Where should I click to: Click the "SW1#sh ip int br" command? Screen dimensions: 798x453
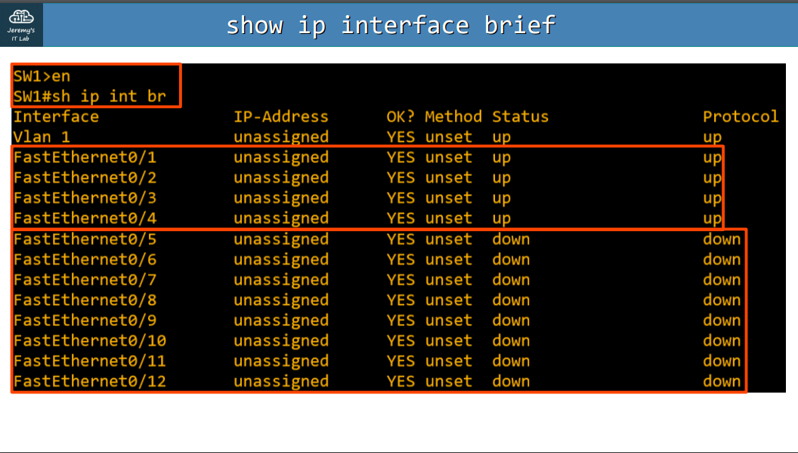(89, 97)
